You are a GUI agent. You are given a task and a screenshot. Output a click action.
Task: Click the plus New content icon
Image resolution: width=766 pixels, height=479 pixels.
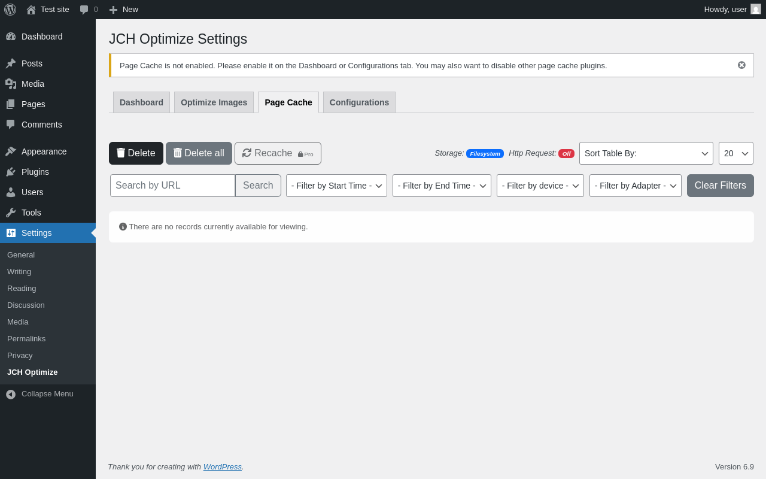113,10
